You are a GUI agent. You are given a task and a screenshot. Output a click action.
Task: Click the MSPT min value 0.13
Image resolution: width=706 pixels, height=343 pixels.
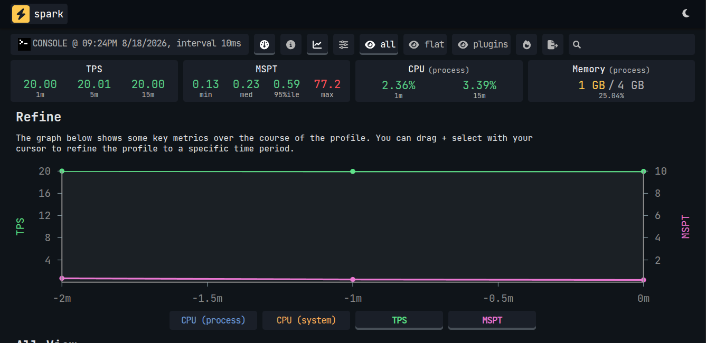tap(205, 84)
